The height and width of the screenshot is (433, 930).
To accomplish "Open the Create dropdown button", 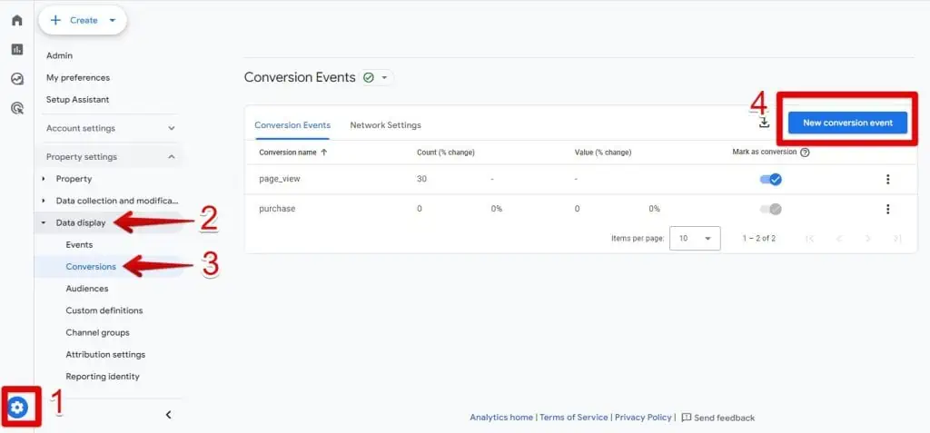I will (83, 20).
